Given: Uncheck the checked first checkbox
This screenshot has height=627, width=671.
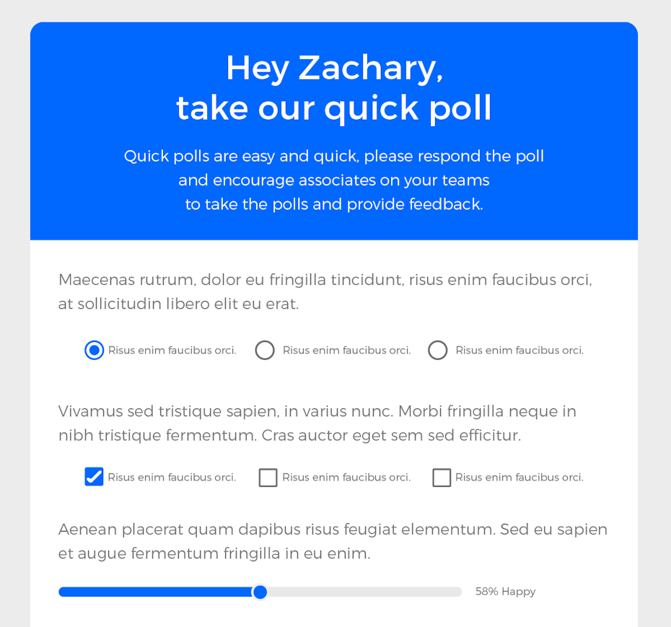Looking at the screenshot, I should point(94,477).
